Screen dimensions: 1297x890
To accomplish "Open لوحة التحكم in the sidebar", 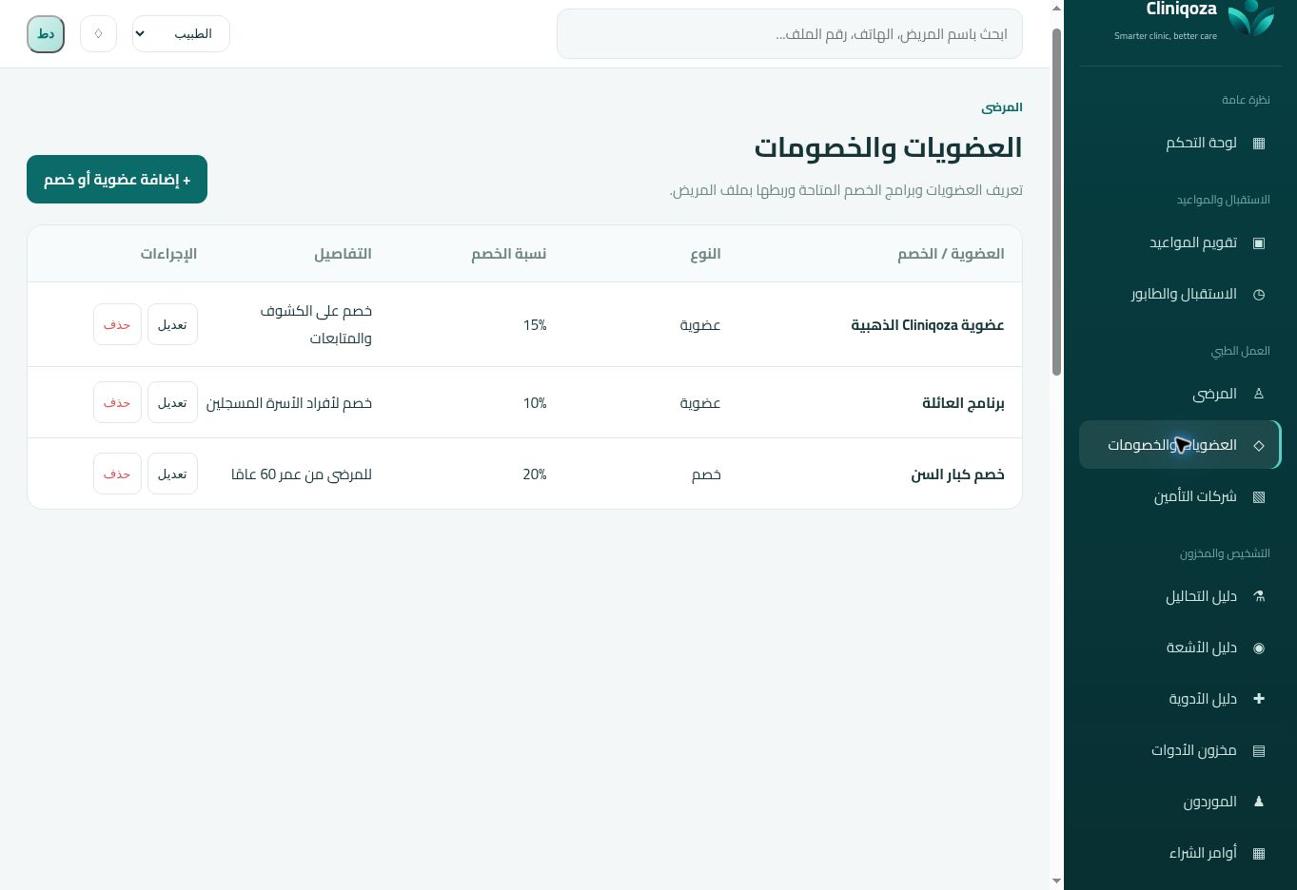I will click(x=1180, y=143).
